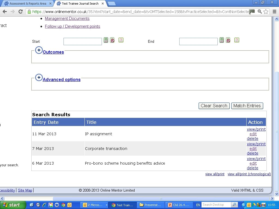This screenshot has height=209, width=279.
Task: Select 'Pro-bono scheme housing benefits advice' text
Action: (x=125, y=163)
